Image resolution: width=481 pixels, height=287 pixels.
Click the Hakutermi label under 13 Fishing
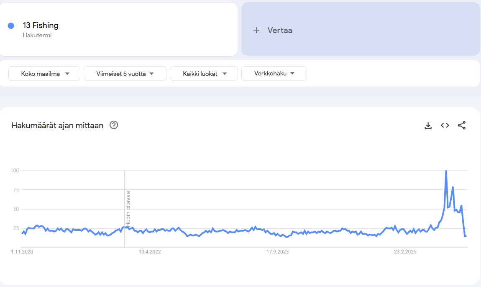point(37,36)
